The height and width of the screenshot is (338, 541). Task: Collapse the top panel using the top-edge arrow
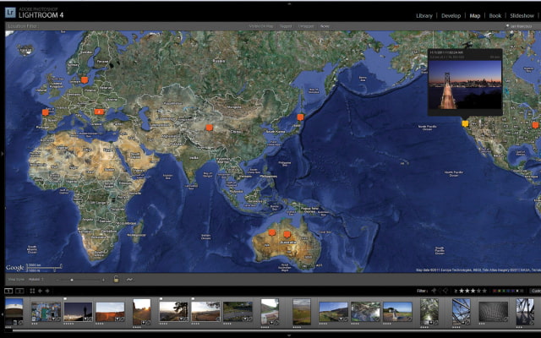click(x=288, y=3)
